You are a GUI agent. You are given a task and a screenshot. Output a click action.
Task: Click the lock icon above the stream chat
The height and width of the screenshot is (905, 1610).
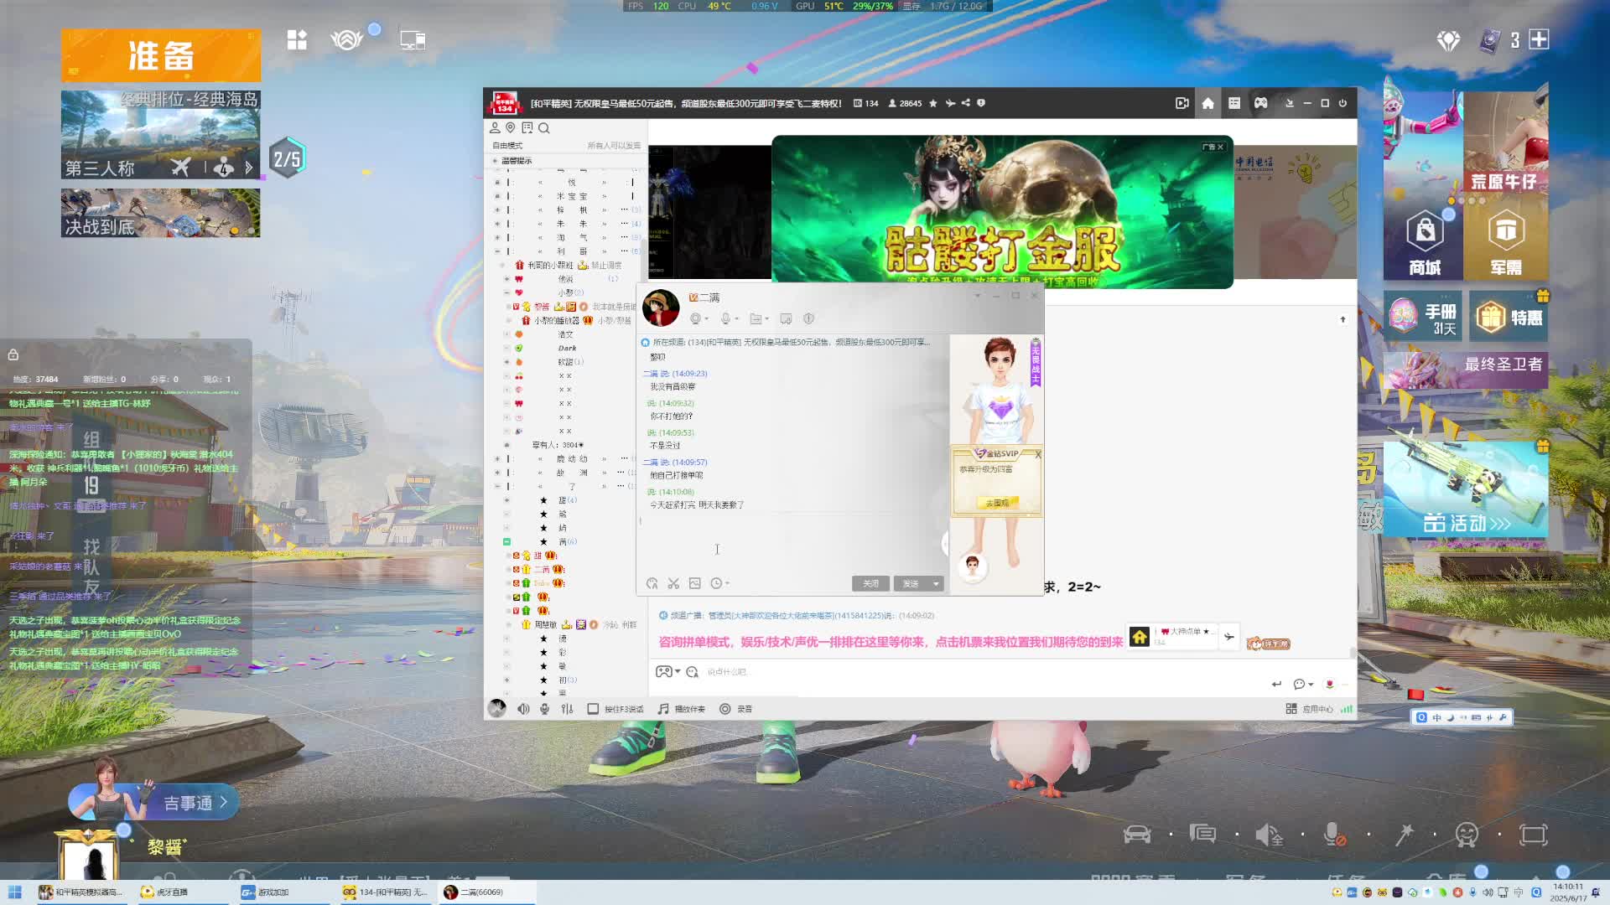13,354
